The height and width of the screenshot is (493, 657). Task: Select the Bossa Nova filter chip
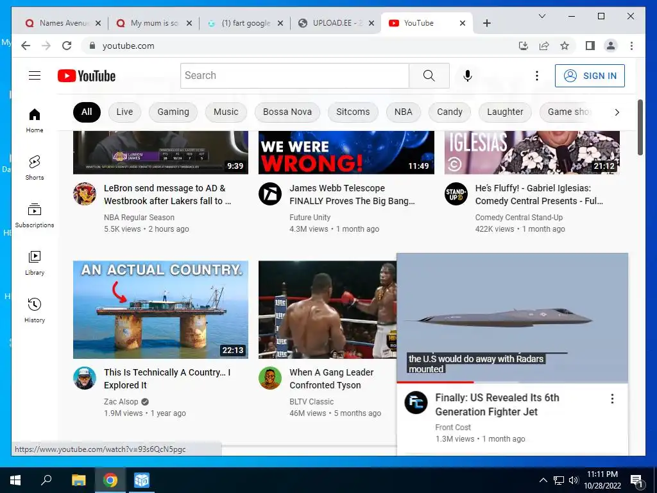pyautogui.click(x=287, y=112)
